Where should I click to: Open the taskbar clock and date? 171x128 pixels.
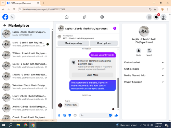158,125
